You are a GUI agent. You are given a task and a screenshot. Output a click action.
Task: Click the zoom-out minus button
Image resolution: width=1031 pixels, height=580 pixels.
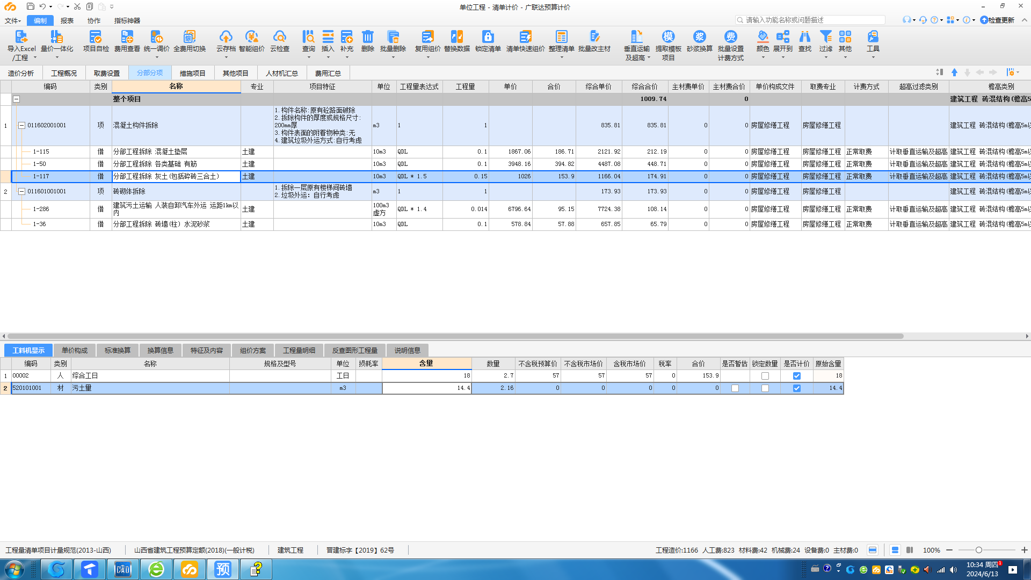(949, 550)
